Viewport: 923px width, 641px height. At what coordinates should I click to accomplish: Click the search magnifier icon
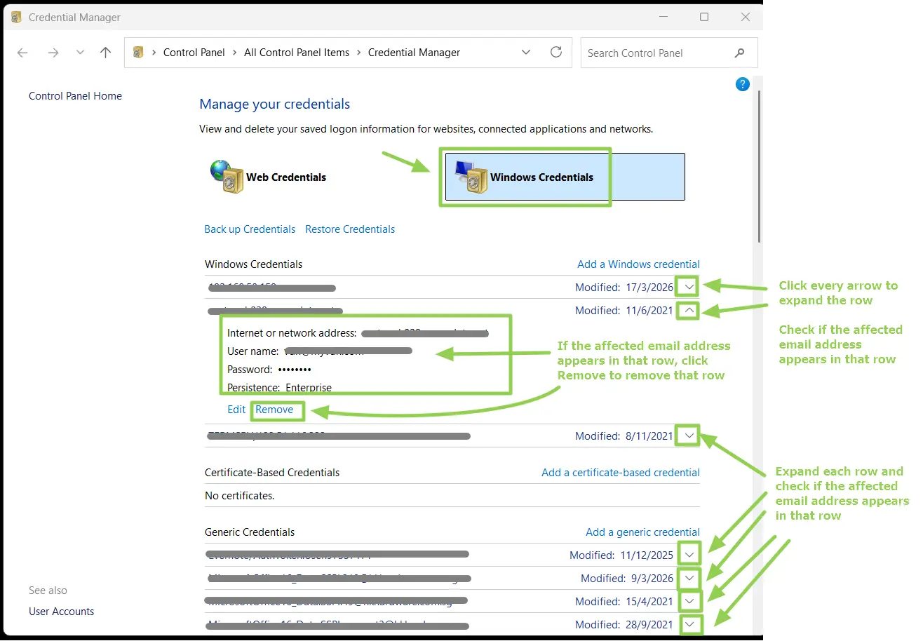tap(739, 53)
